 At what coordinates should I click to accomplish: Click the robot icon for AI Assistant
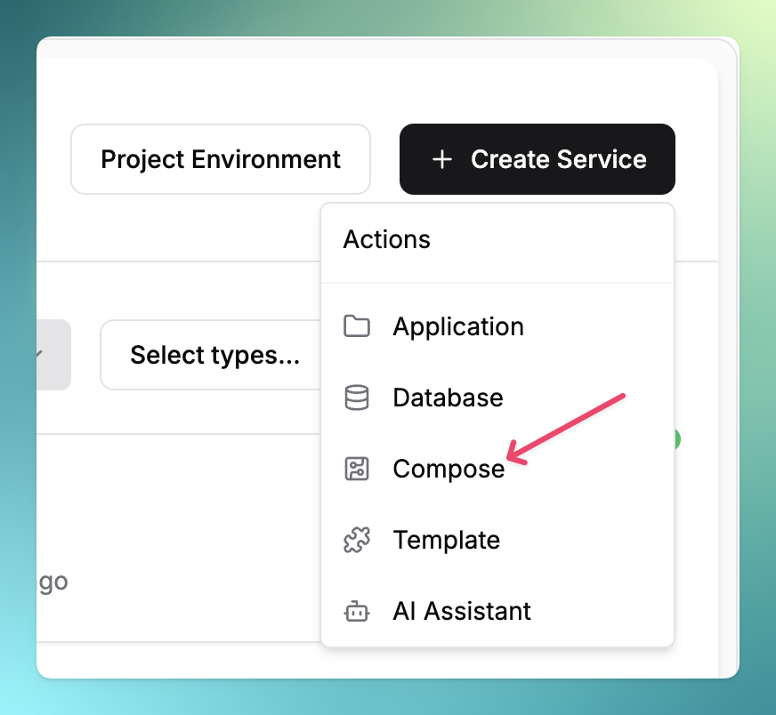[x=357, y=611]
